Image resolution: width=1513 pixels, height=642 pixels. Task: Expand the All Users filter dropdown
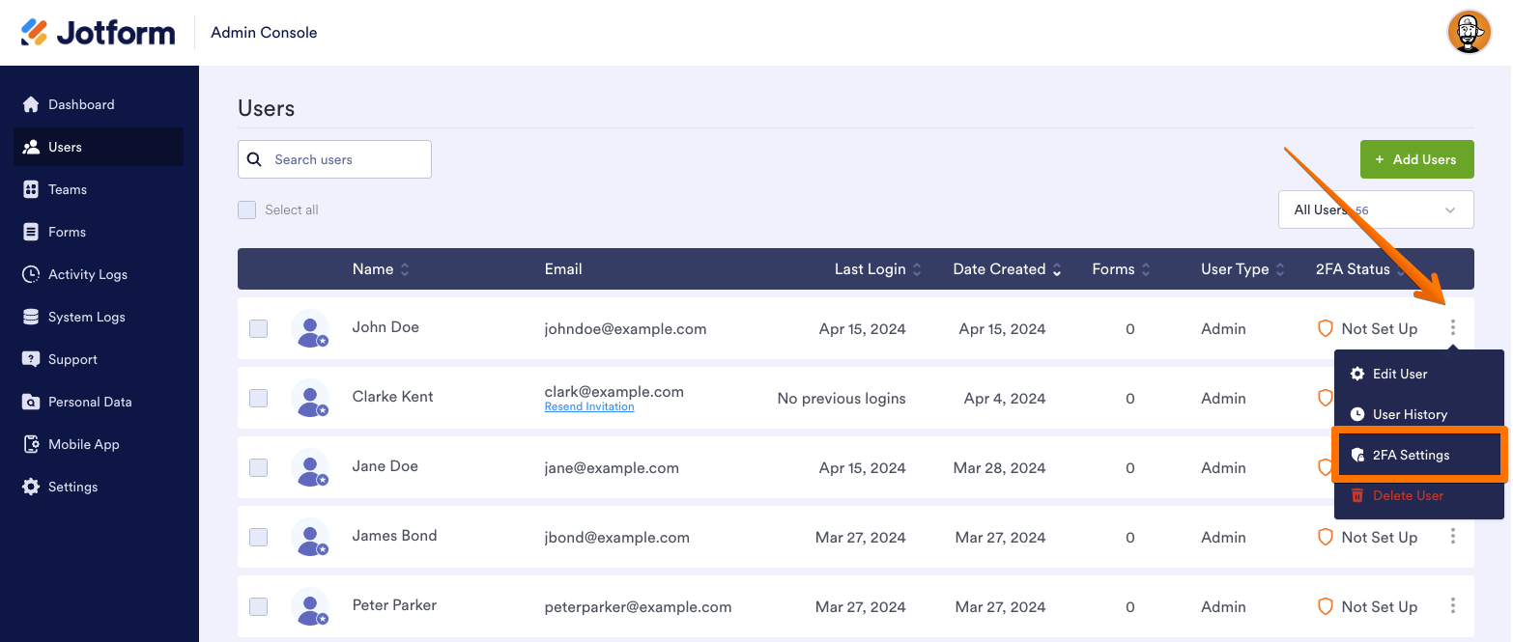(x=1376, y=209)
